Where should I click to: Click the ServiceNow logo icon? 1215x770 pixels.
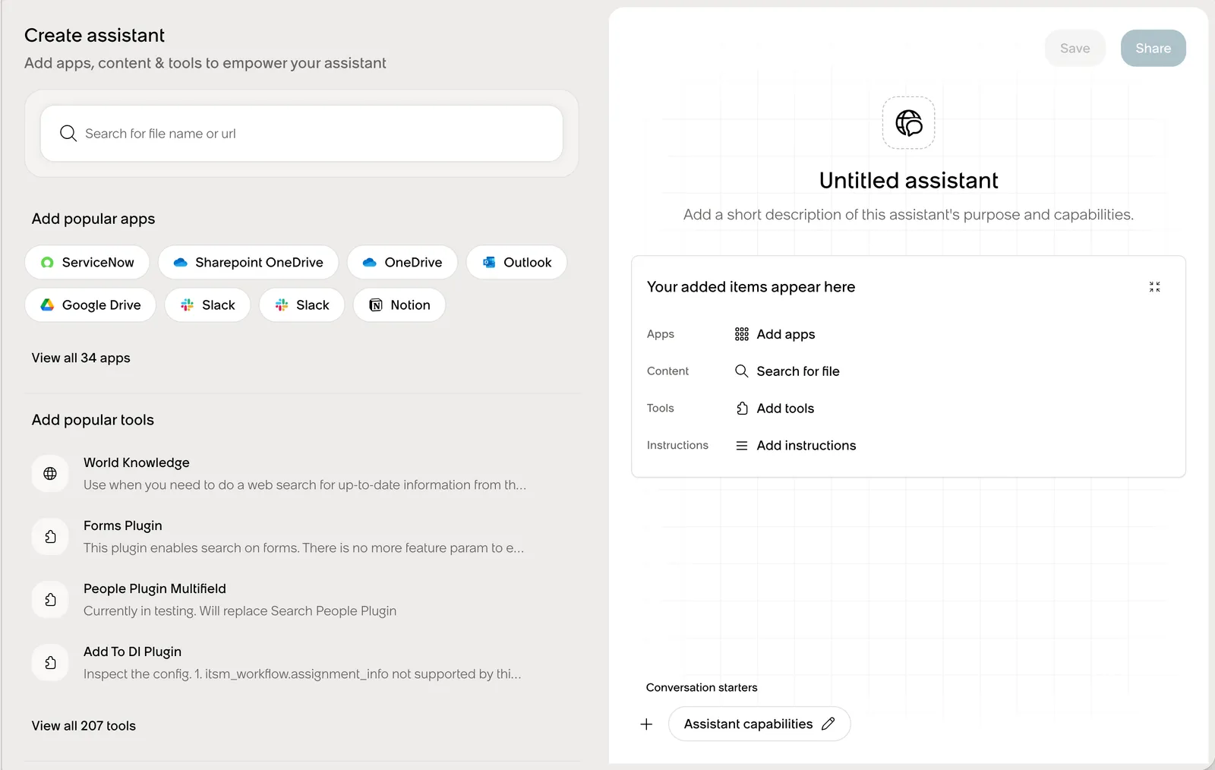[x=47, y=262]
